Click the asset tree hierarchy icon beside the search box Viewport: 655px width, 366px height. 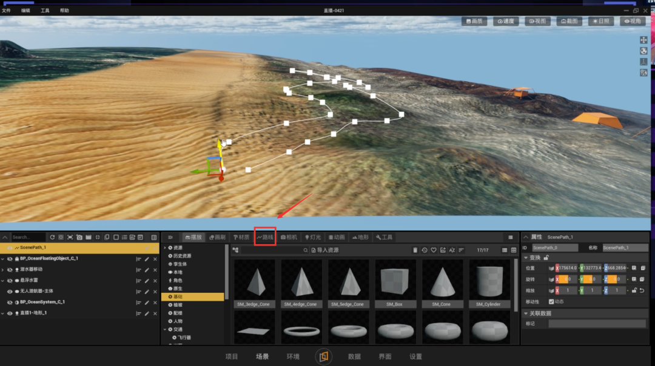pos(235,250)
